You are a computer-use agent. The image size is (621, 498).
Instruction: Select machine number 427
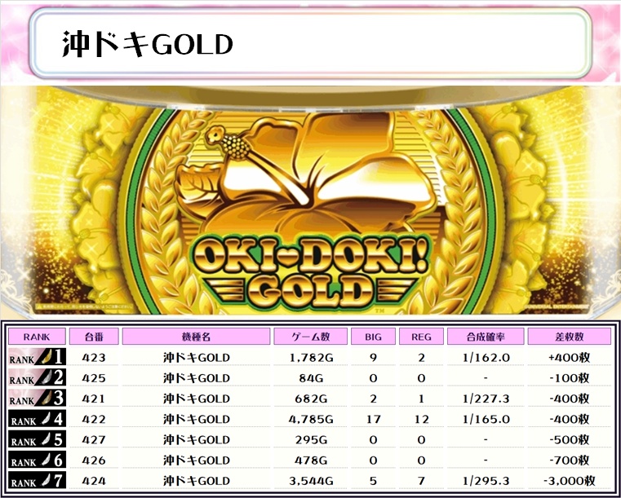tap(94, 440)
